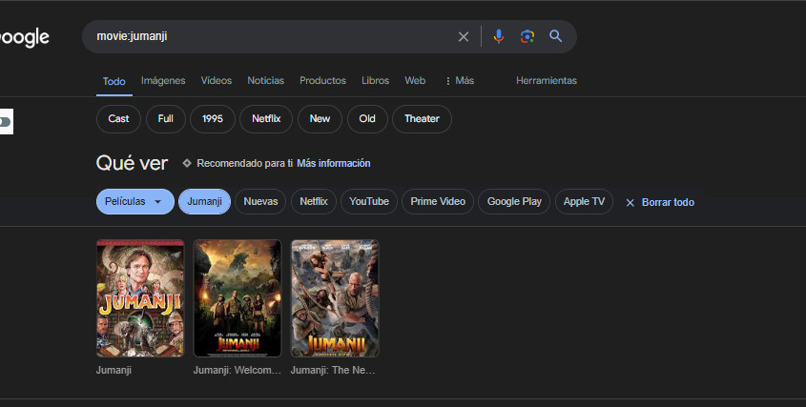Filter by Prime Video chip

tap(438, 202)
